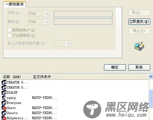153x120 pixels.
Task: Click the CREATOR O... group icon
Action: pyautogui.click(x=4, y=87)
